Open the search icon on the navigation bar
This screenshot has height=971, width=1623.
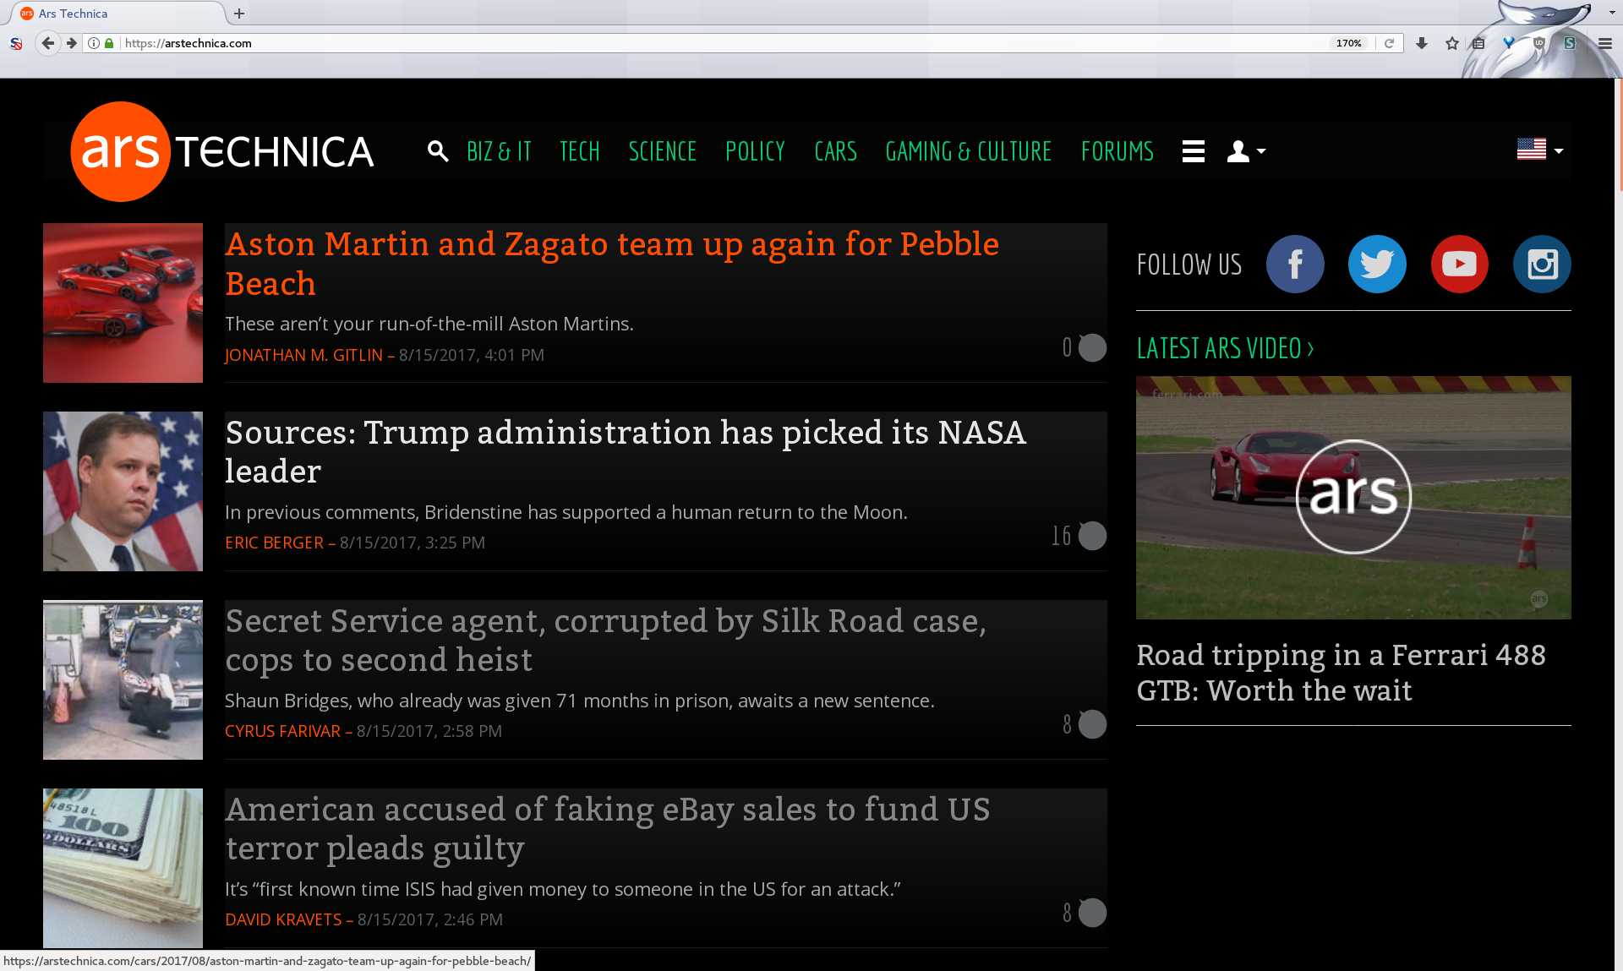(438, 152)
